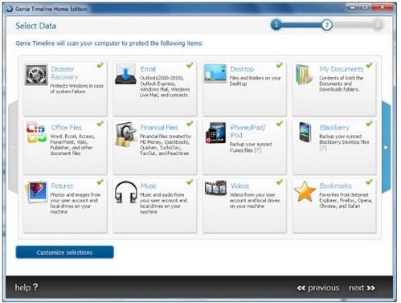This screenshot has width=401, height=303.
Task: Click the Videos title text
Action: [x=239, y=186]
